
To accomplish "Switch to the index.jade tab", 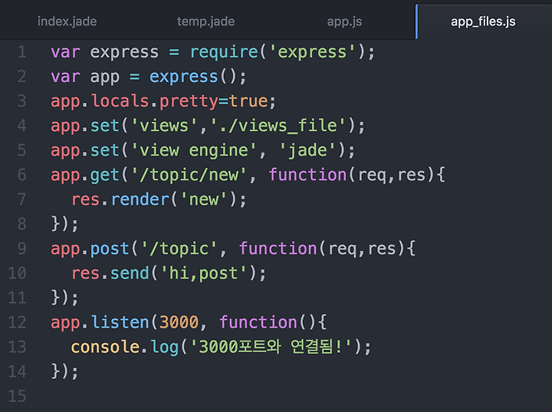I will click(x=67, y=21).
